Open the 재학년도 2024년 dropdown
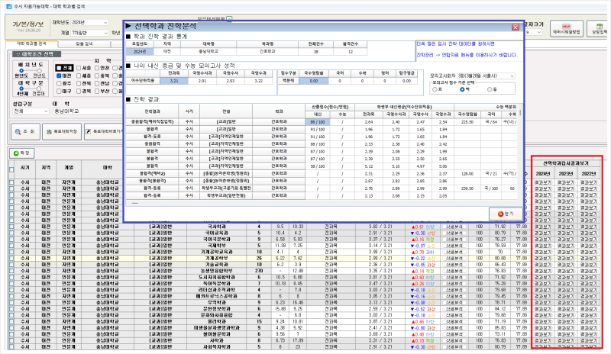This screenshot has width=611, height=354. 89,23
